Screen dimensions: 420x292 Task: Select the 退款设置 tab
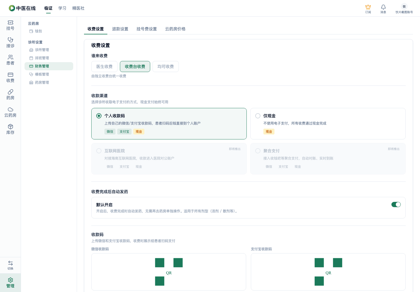pyautogui.click(x=120, y=29)
